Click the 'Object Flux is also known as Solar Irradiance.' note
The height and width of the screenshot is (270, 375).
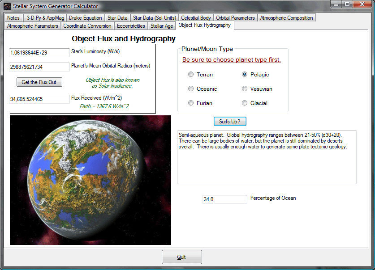(x=112, y=83)
